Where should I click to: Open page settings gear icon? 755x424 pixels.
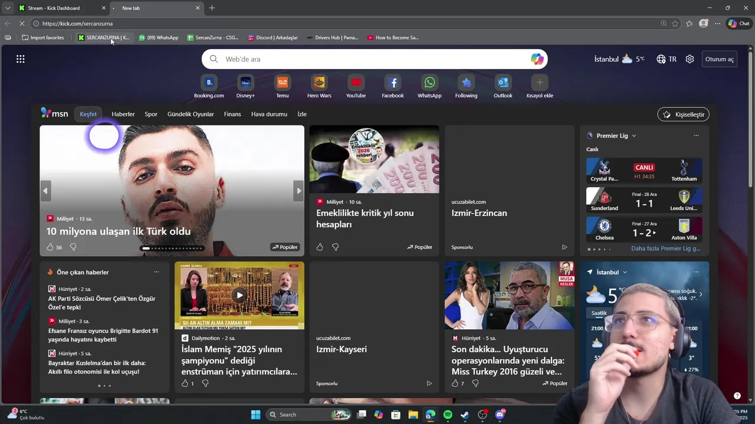[x=690, y=59]
